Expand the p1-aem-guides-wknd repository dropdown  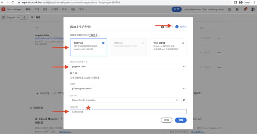click(x=128, y=89)
